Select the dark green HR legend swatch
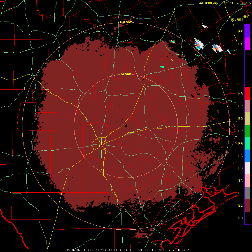The width and height of the screenshot is (252, 252). coord(247,131)
